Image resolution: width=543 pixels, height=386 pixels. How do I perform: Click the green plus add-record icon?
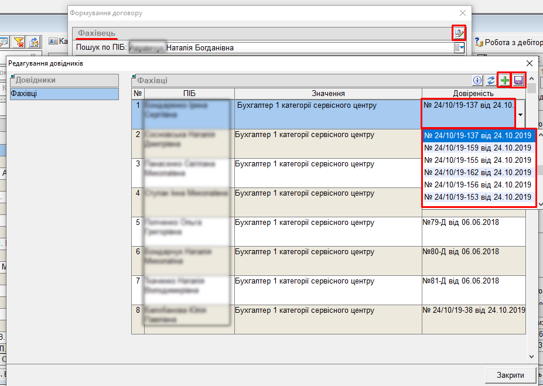click(x=504, y=80)
